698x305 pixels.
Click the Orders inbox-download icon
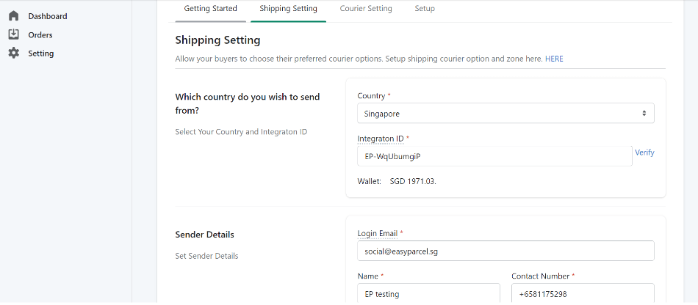[14, 34]
